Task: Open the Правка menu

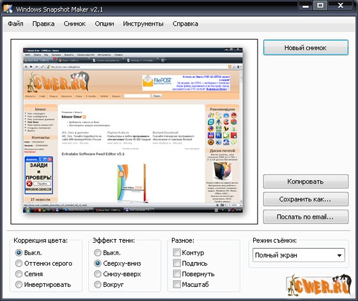Action: click(43, 24)
